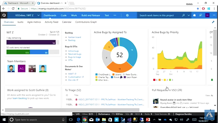This screenshot has width=218, height=123.
Task: Open the settings gear in navigation bar
Action: point(127,15)
